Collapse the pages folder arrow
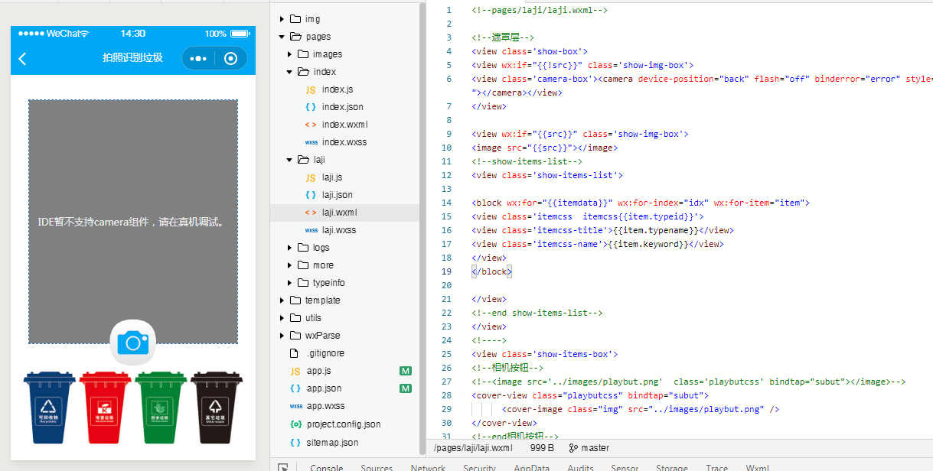 click(282, 37)
